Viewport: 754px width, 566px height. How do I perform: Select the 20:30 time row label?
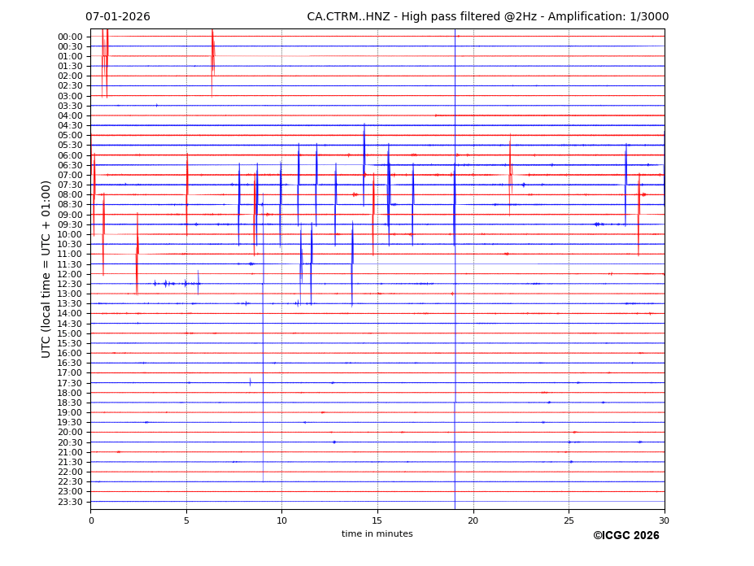(70, 442)
